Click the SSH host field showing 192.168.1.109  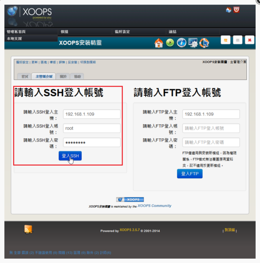pyautogui.click(x=92, y=114)
